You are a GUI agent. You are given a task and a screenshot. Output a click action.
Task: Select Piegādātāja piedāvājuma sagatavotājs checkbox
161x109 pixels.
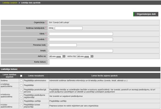coord(21,96)
